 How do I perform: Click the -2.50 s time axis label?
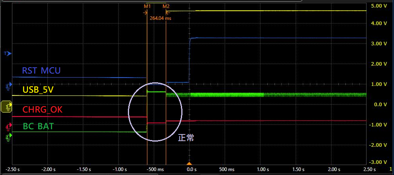(x=13, y=169)
